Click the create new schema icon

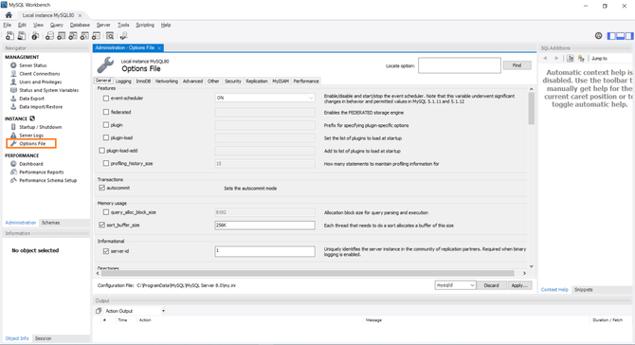(49, 36)
